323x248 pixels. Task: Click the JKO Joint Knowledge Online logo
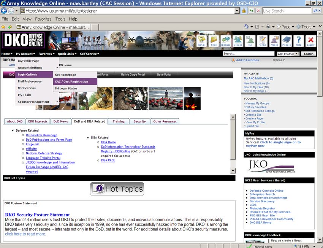coord(272,167)
